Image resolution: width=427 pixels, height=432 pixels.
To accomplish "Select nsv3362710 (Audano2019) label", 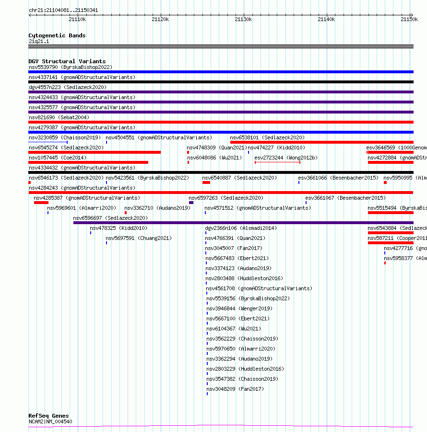I will [157, 208].
